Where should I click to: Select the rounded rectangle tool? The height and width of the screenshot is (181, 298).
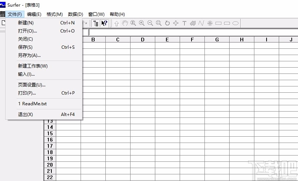coord(227,23)
